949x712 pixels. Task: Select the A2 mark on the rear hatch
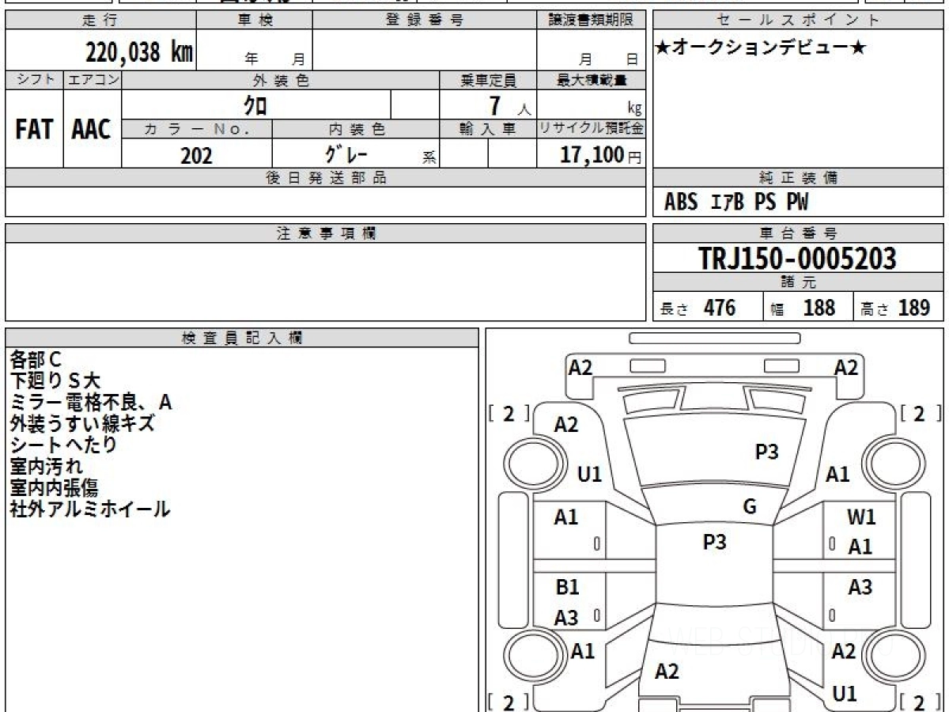[x=667, y=672]
